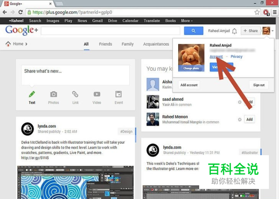Click Aisha's default profile picture
The height and width of the screenshot is (199, 279).
tap(153, 84)
